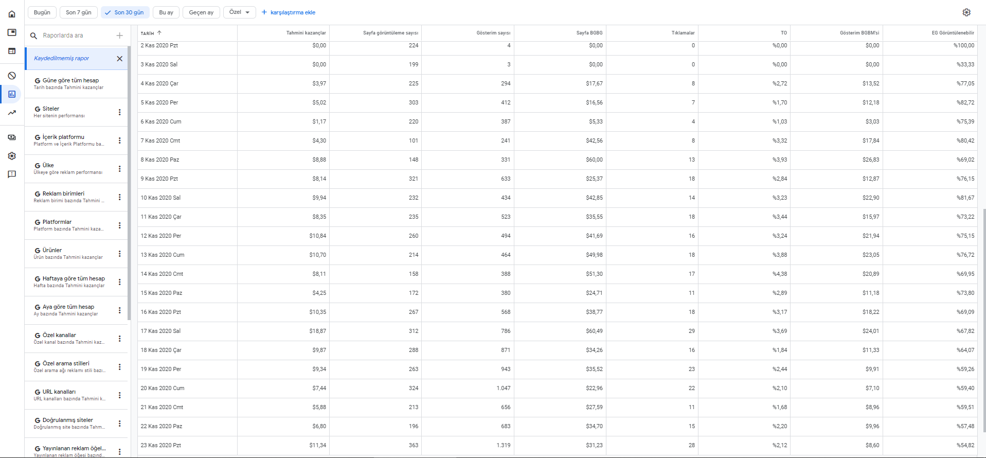Image resolution: width=986 pixels, height=458 pixels.
Task: Select the Geçen ay button
Action: point(201,12)
